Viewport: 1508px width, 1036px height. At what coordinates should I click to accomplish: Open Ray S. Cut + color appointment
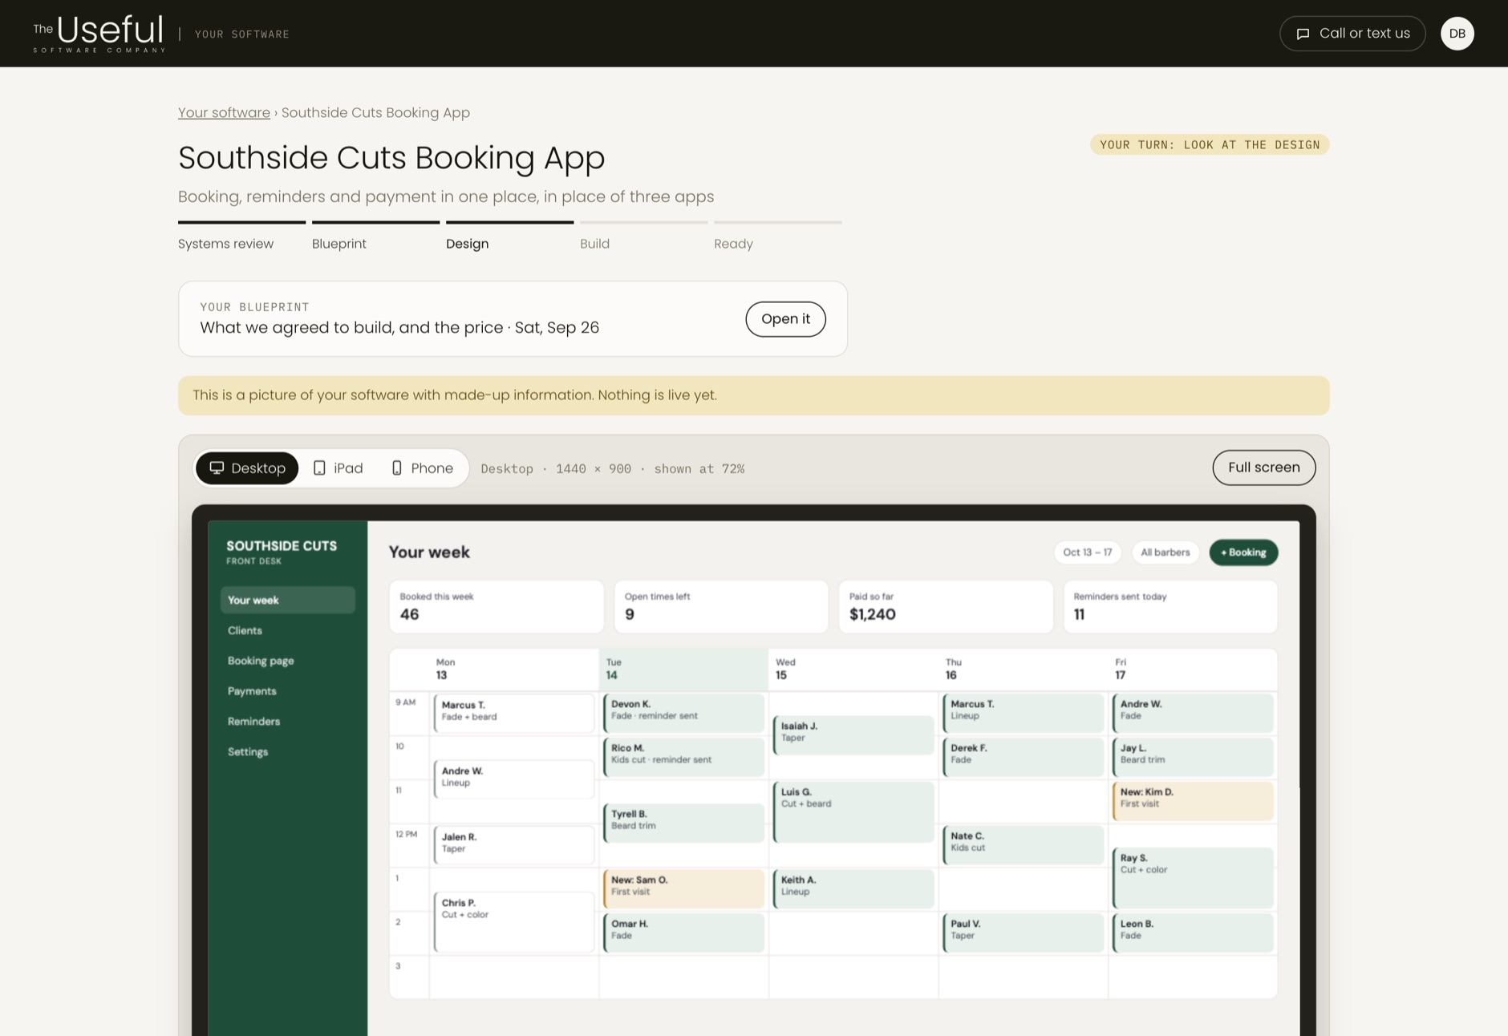tap(1193, 878)
